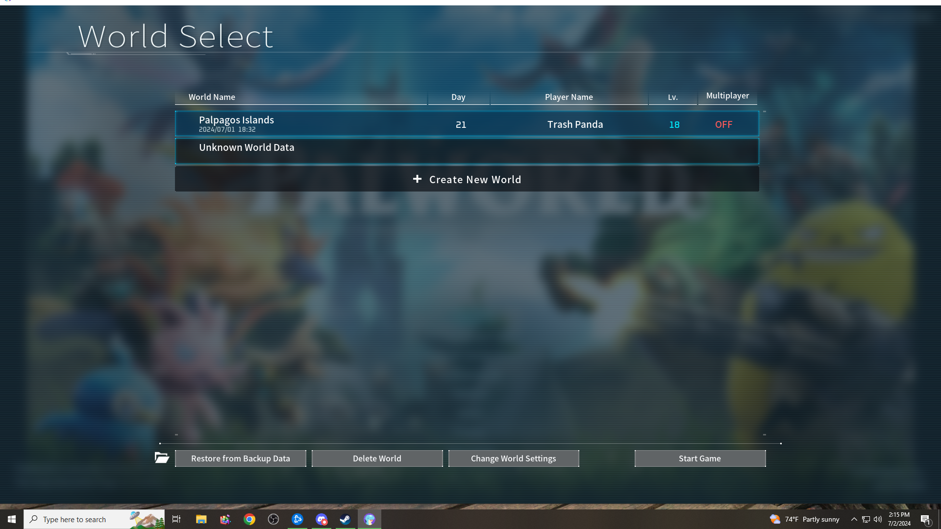Click the plus icon for new world

tap(417, 179)
